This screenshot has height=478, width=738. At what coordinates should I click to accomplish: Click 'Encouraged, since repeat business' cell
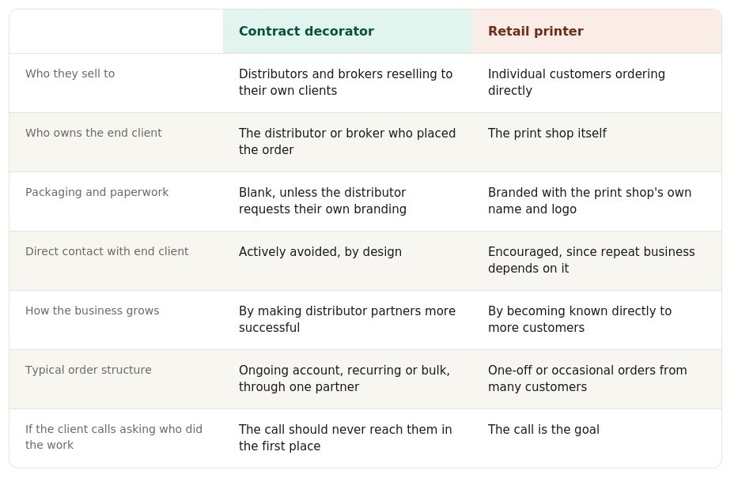click(592, 260)
